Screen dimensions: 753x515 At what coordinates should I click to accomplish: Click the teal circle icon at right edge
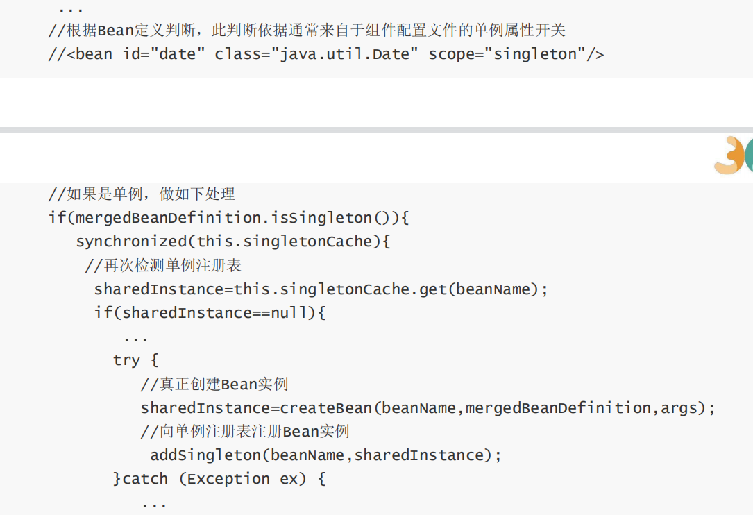click(748, 155)
